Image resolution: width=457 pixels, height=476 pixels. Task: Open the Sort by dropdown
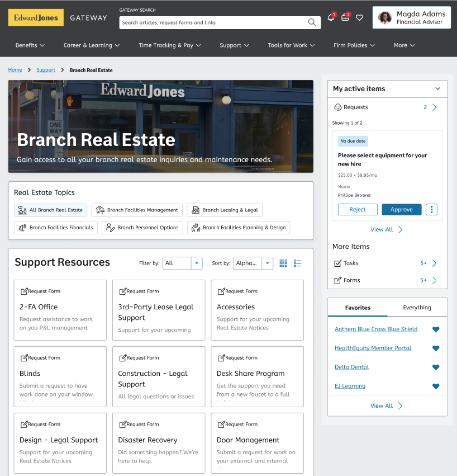point(253,263)
